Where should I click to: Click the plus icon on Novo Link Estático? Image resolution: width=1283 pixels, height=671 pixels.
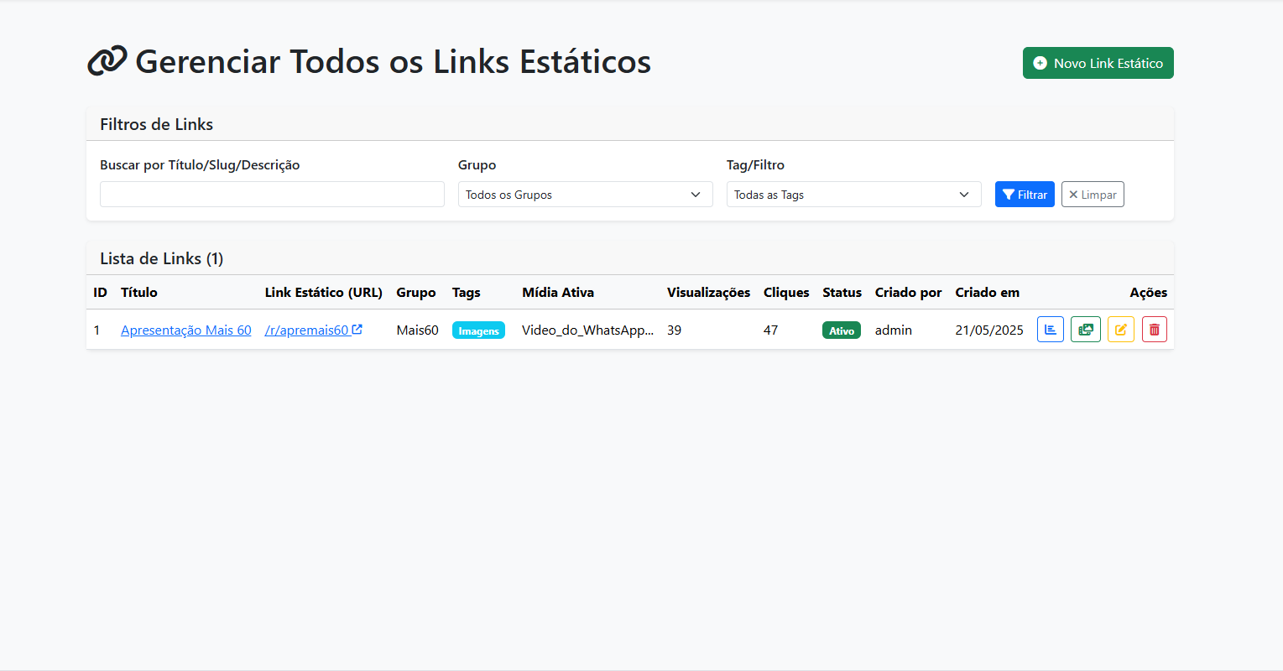pyautogui.click(x=1040, y=62)
